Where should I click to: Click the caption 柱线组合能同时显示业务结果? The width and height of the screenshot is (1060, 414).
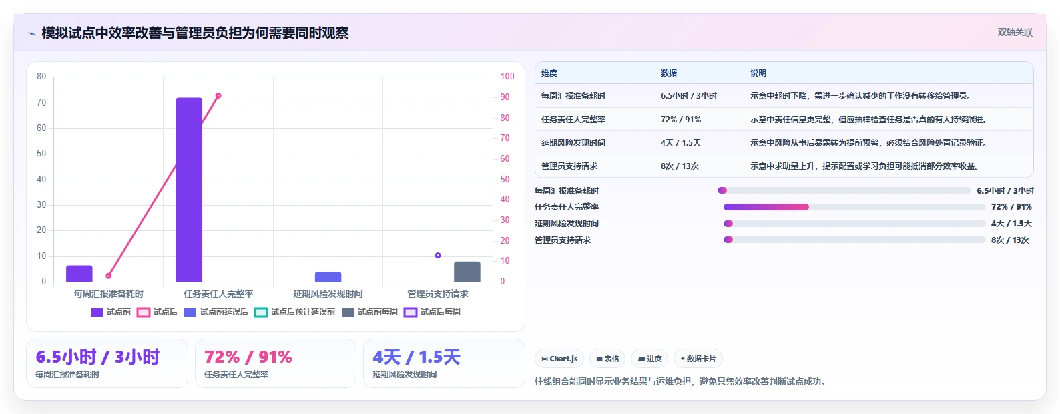point(682,382)
